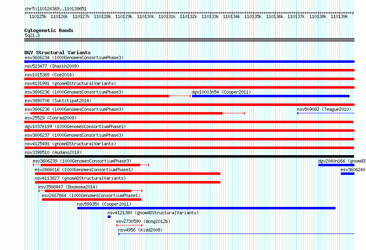Select the dgv2040n166 blue bar
The height and width of the screenshot is (250, 366).
pyautogui.click(x=336, y=165)
